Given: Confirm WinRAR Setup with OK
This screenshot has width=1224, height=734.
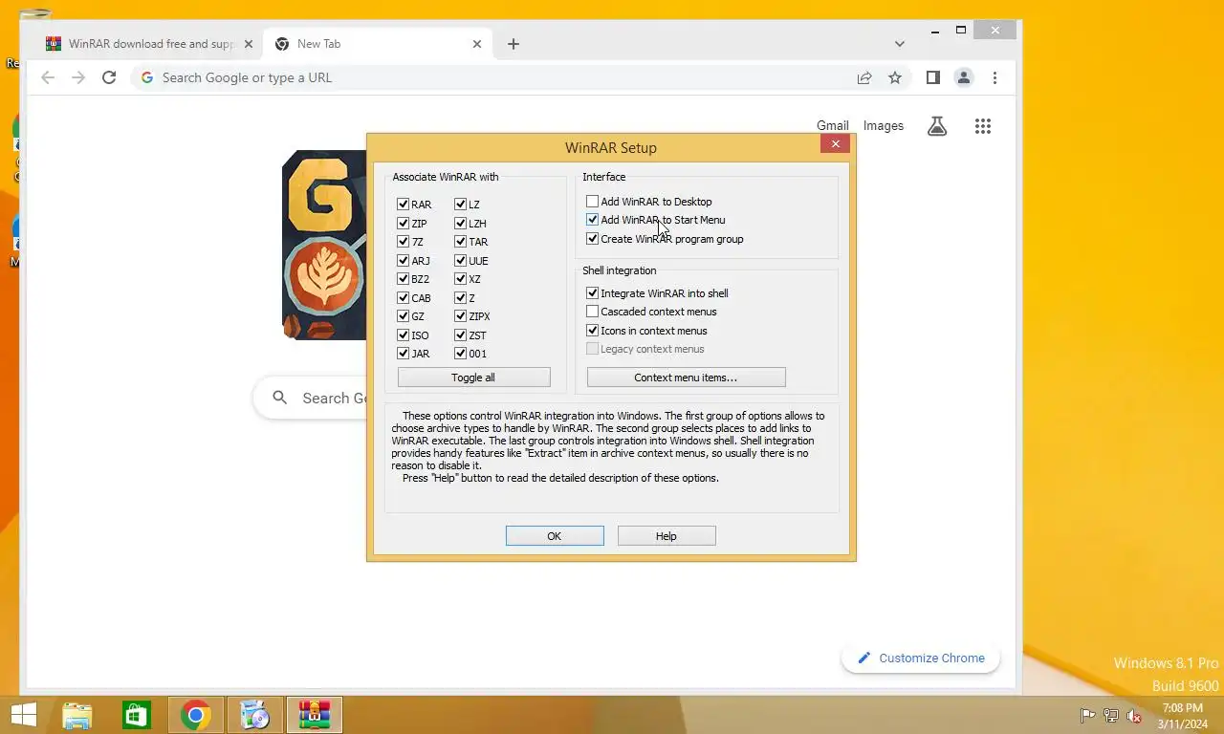Looking at the screenshot, I should tap(555, 536).
